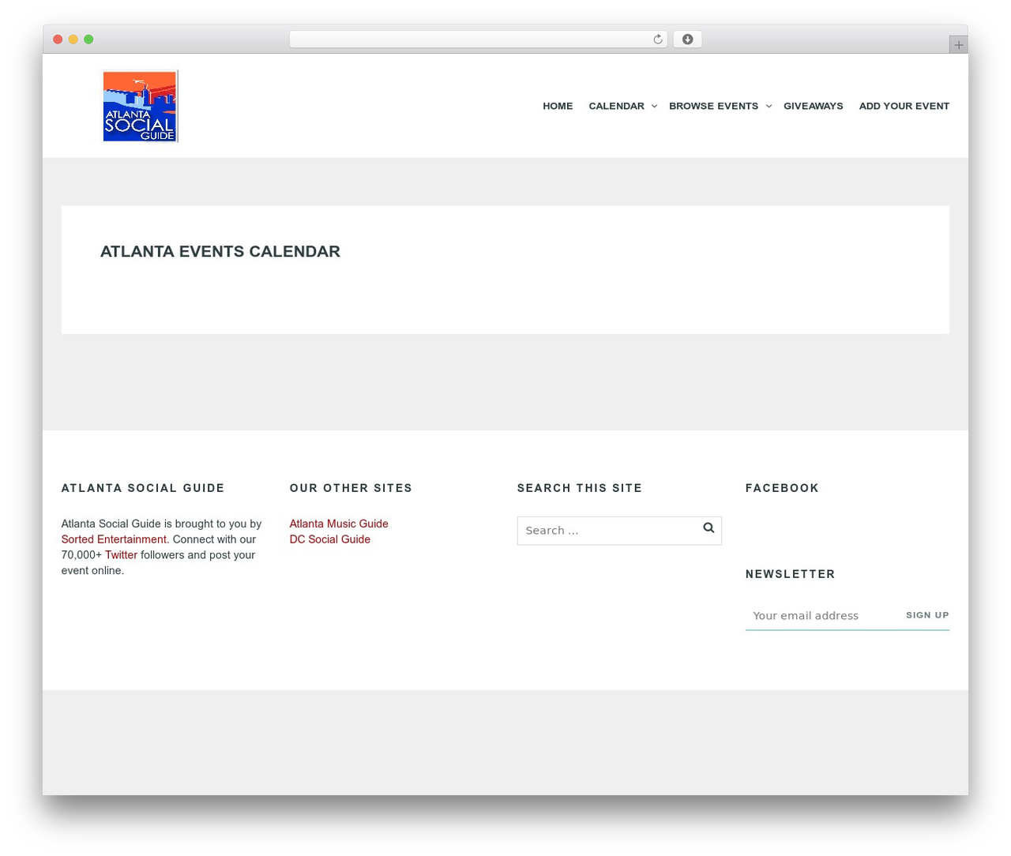
Task: Click the reload icon in address bar
Action: 657,39
